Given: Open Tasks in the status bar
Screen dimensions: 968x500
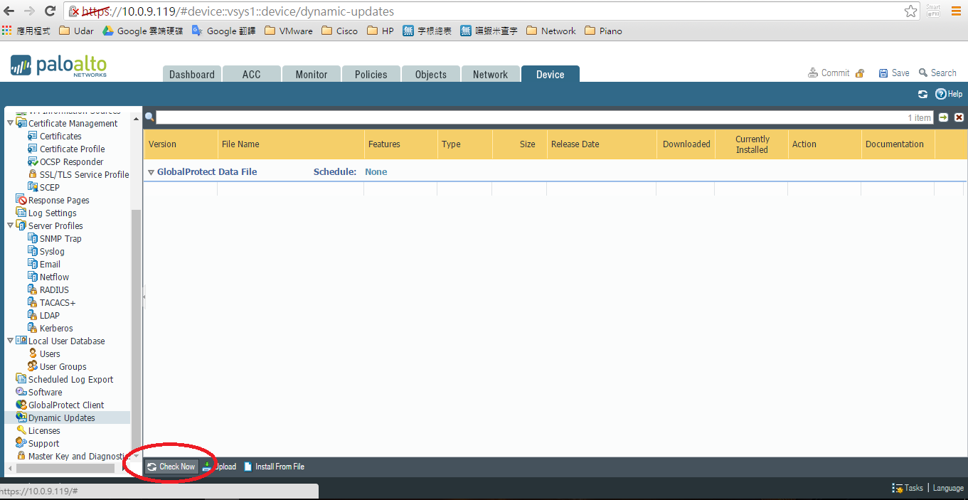Looking at the screenshot, I should (908, 488).
